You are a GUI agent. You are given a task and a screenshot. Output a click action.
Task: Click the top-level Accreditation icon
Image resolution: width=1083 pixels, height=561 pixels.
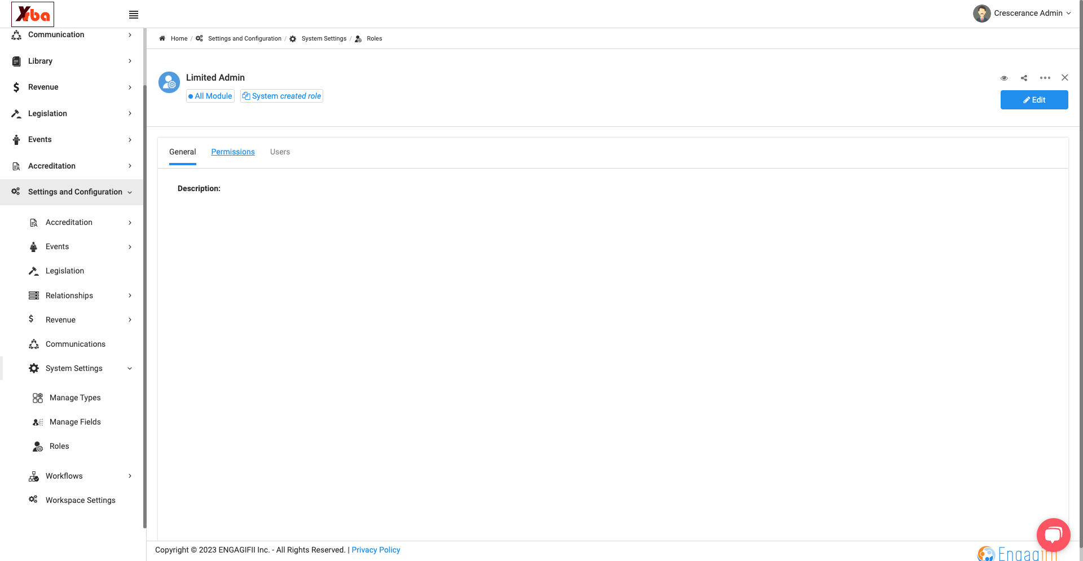tap(16, 166)
